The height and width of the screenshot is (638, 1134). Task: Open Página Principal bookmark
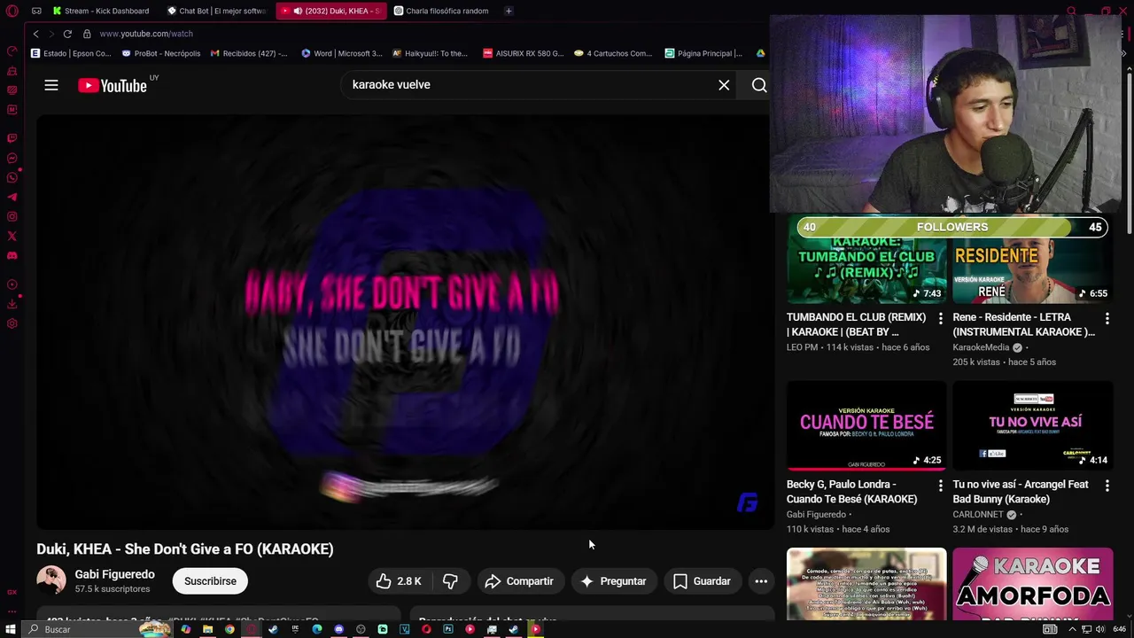704,53
